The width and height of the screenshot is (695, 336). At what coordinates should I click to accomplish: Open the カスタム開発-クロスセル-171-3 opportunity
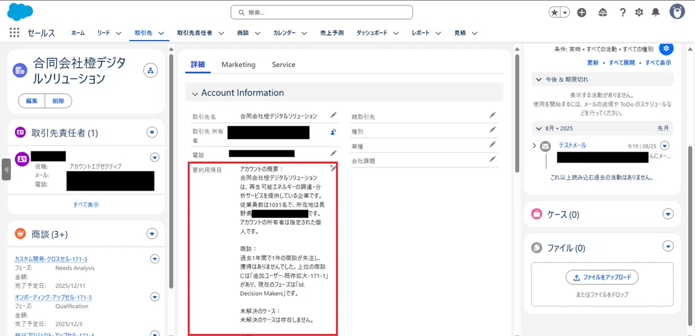(51, 259)
